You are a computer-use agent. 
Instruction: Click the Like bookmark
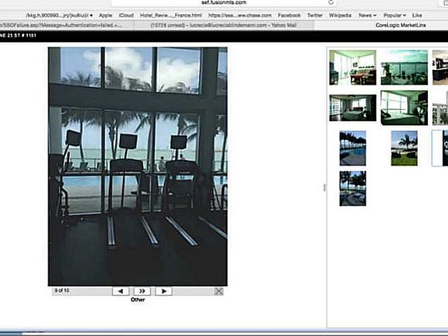pyautogui.click(x=417, y=16)
